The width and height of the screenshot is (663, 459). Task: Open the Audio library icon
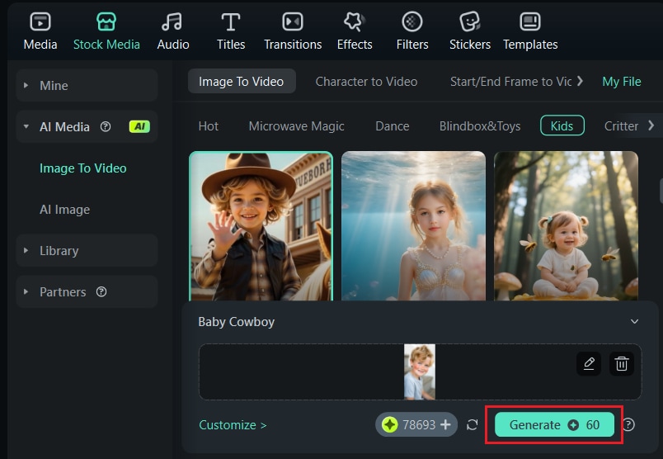[x=172, y=21]
